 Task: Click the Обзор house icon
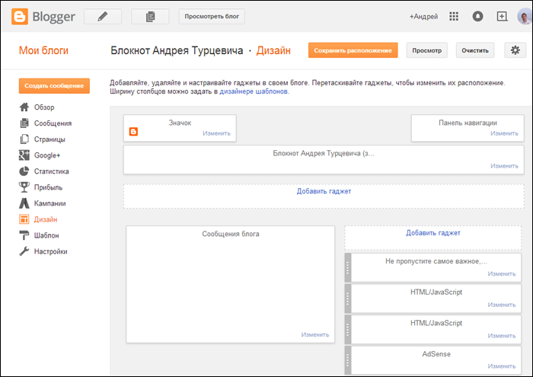pos(24,107)
